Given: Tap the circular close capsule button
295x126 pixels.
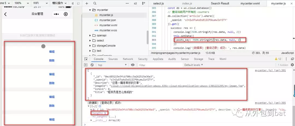Looking at the screenshot, I should point(66,14).
